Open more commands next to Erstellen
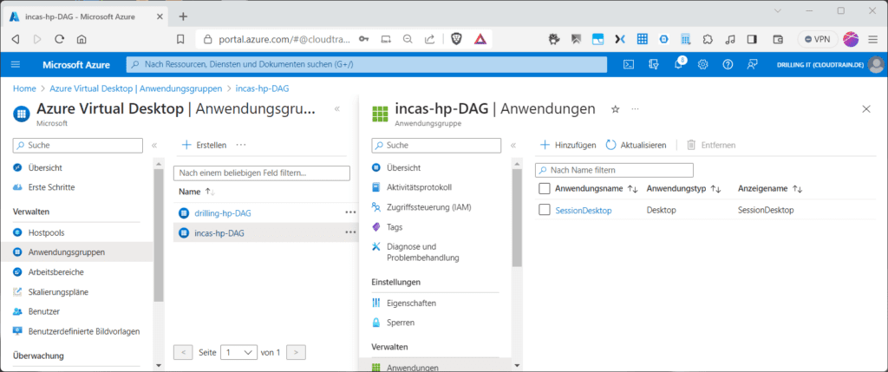The width and height of the screenshot is (888, 372). click(241, 145)
